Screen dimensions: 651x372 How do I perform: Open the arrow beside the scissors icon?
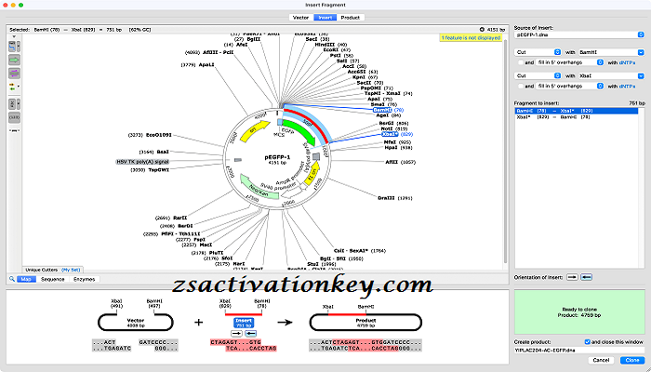pyautogui.click(x=19, y=104)
